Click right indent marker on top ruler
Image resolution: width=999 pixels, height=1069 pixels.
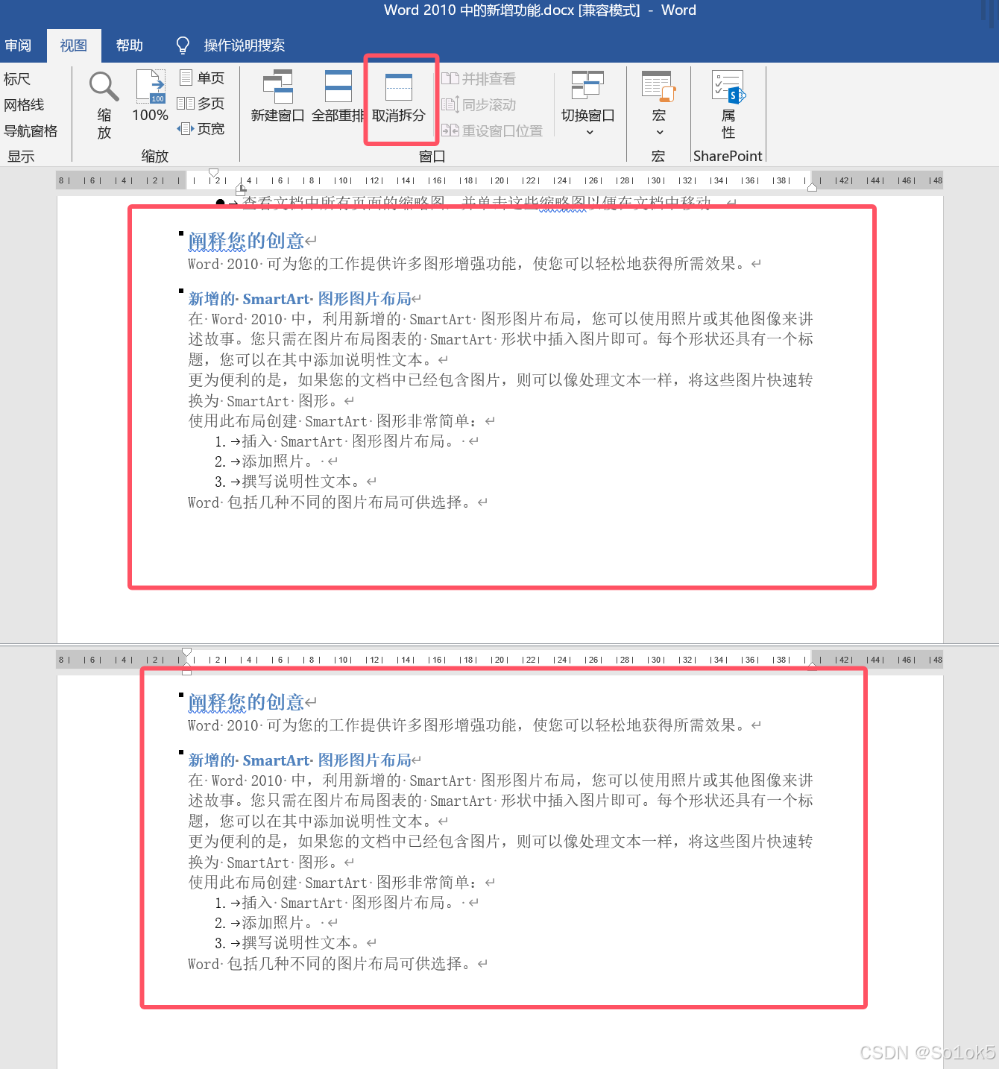pyautogui.click(x=813, y=187)
